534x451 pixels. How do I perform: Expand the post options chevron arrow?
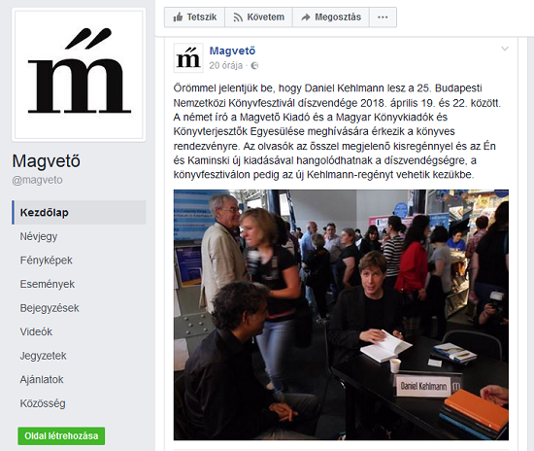pyautogui.click(x=505, y=49)
